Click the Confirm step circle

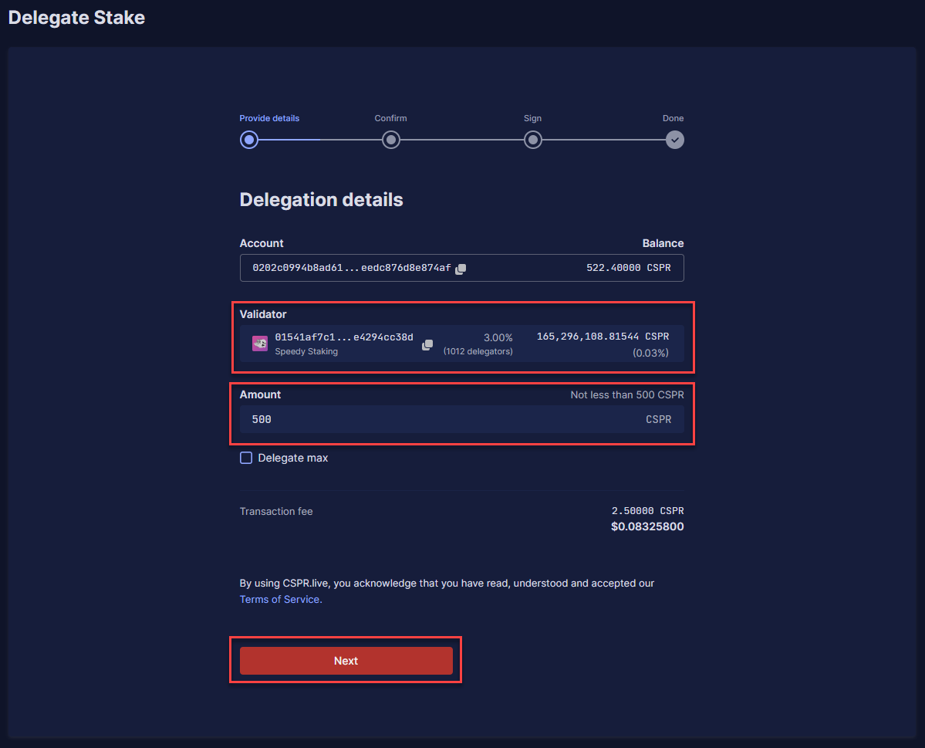click(x=391, y=140)
